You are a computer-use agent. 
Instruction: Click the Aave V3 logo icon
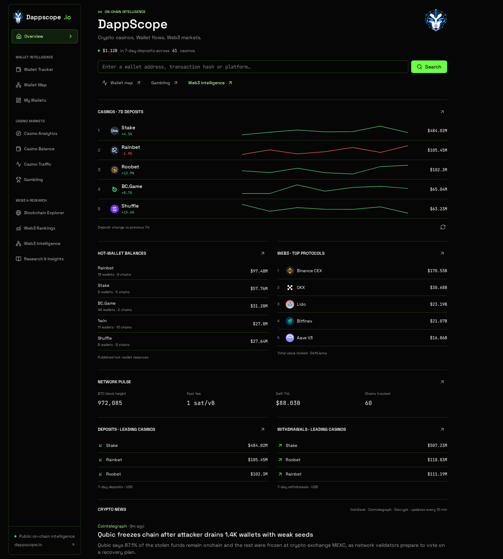coord(290,338)
